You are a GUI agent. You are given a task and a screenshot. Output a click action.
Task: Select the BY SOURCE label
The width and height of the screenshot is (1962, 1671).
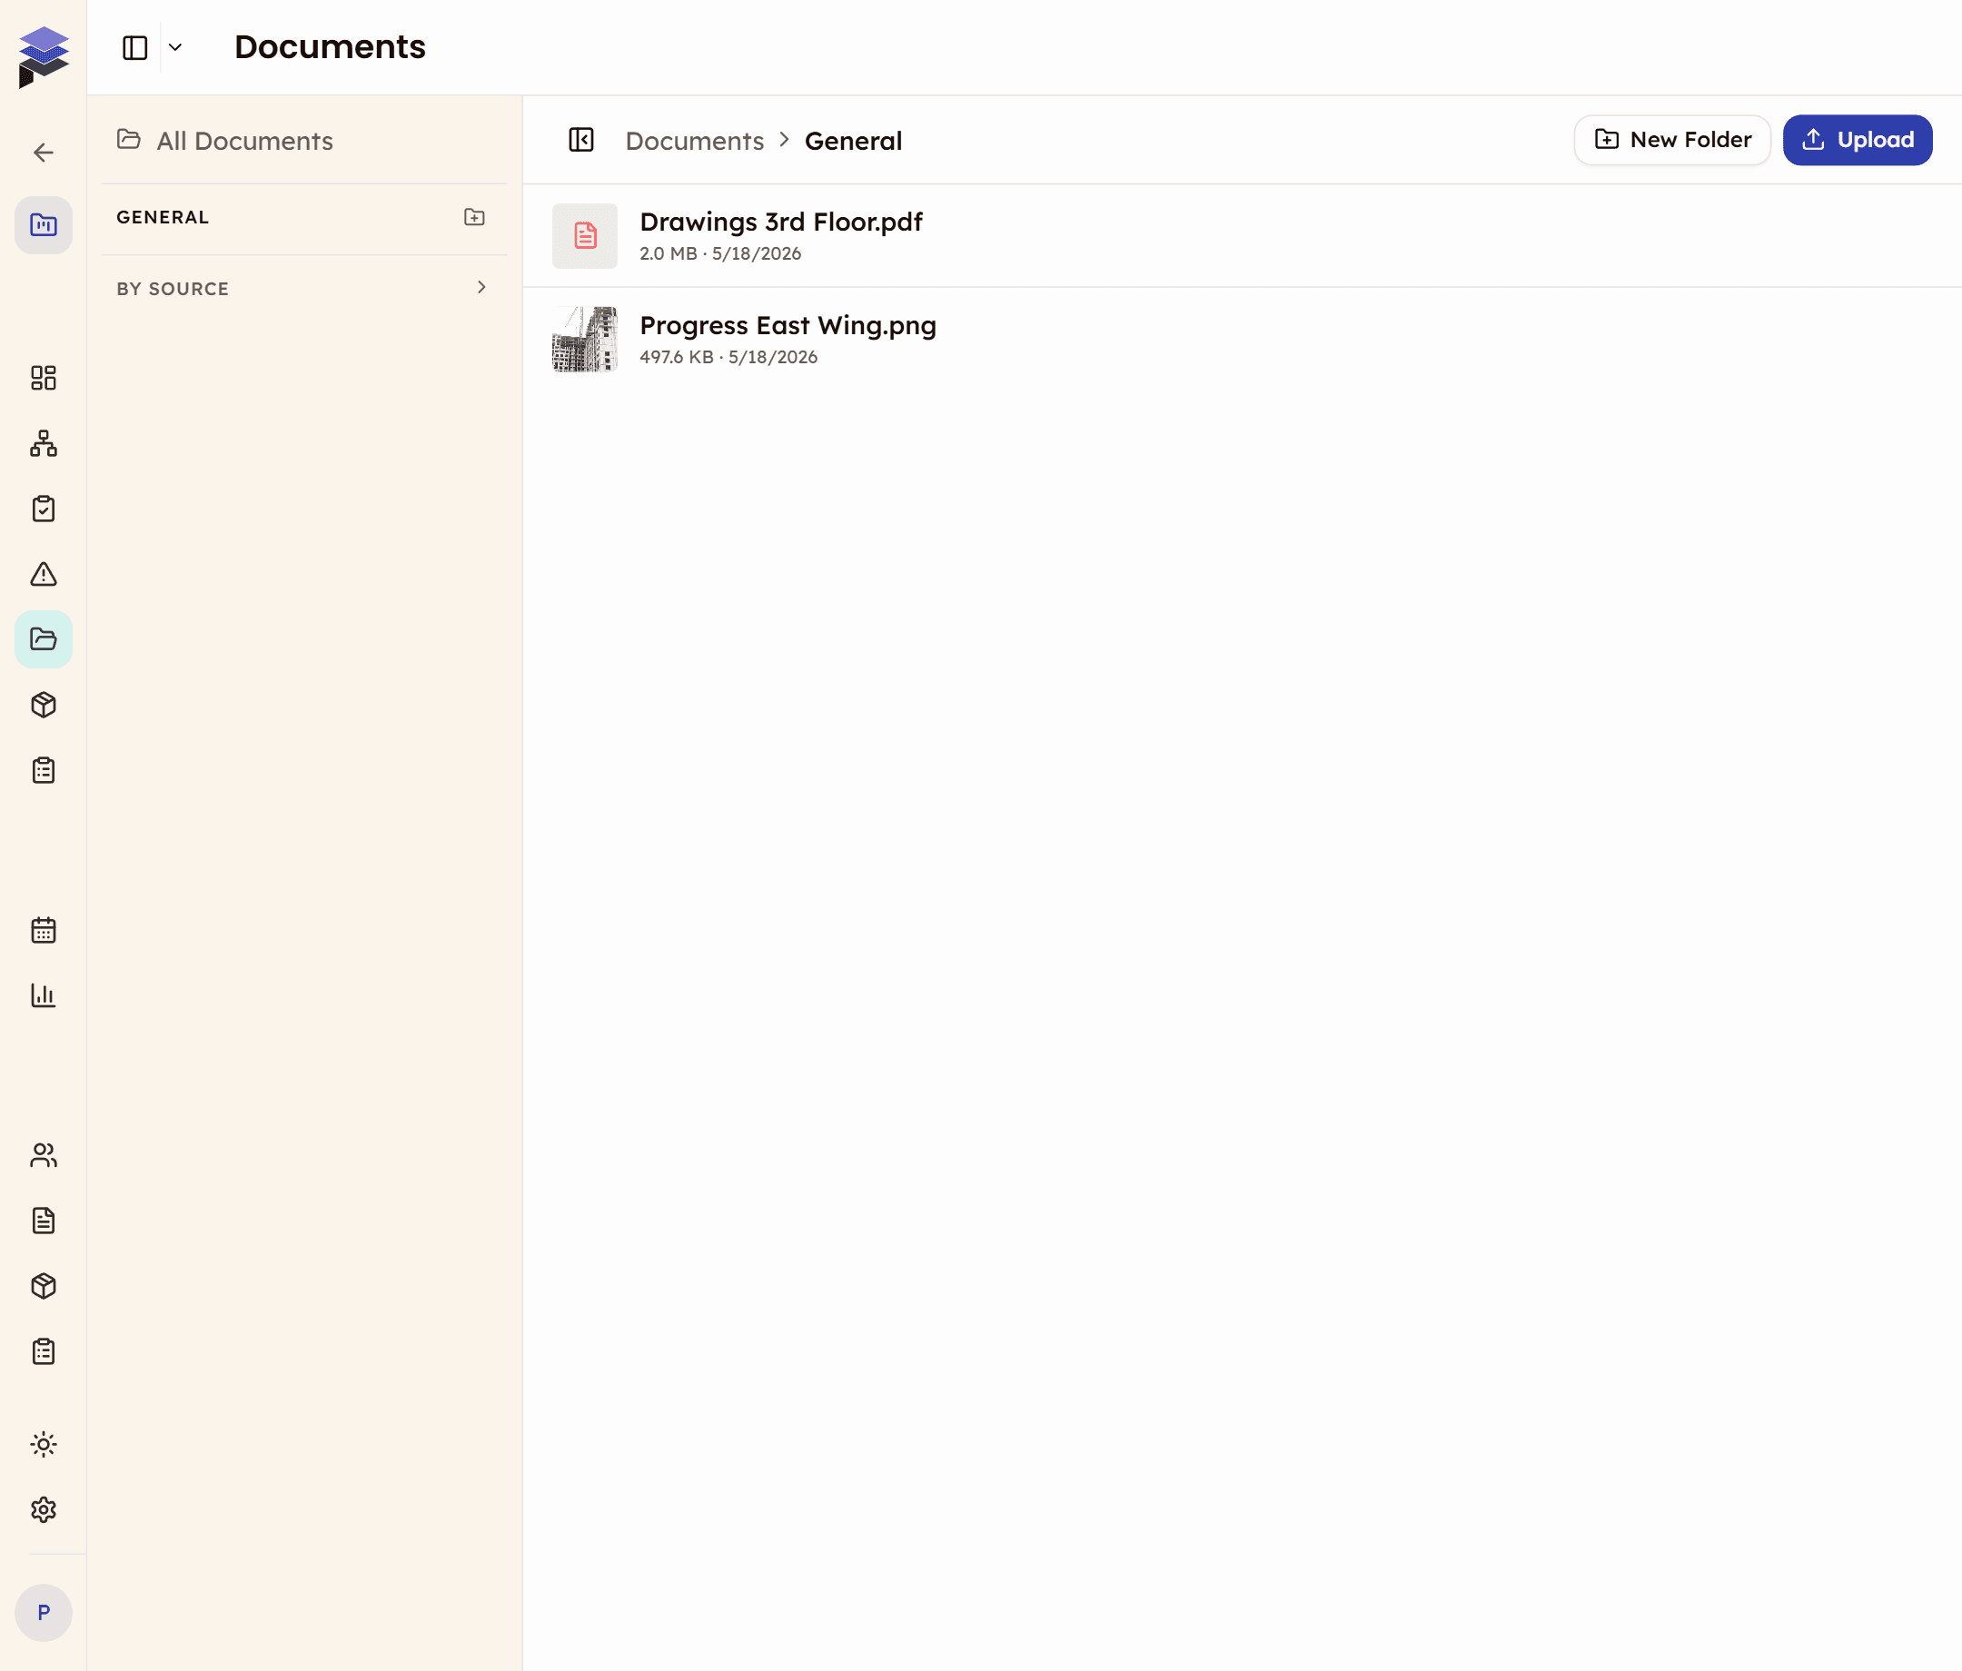click(173, 289)
